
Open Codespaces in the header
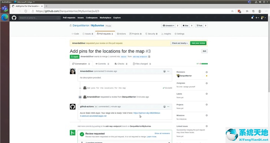[92, 17]
